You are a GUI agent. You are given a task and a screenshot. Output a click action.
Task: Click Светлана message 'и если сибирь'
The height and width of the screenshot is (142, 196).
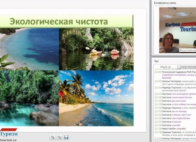pos(175,104)
